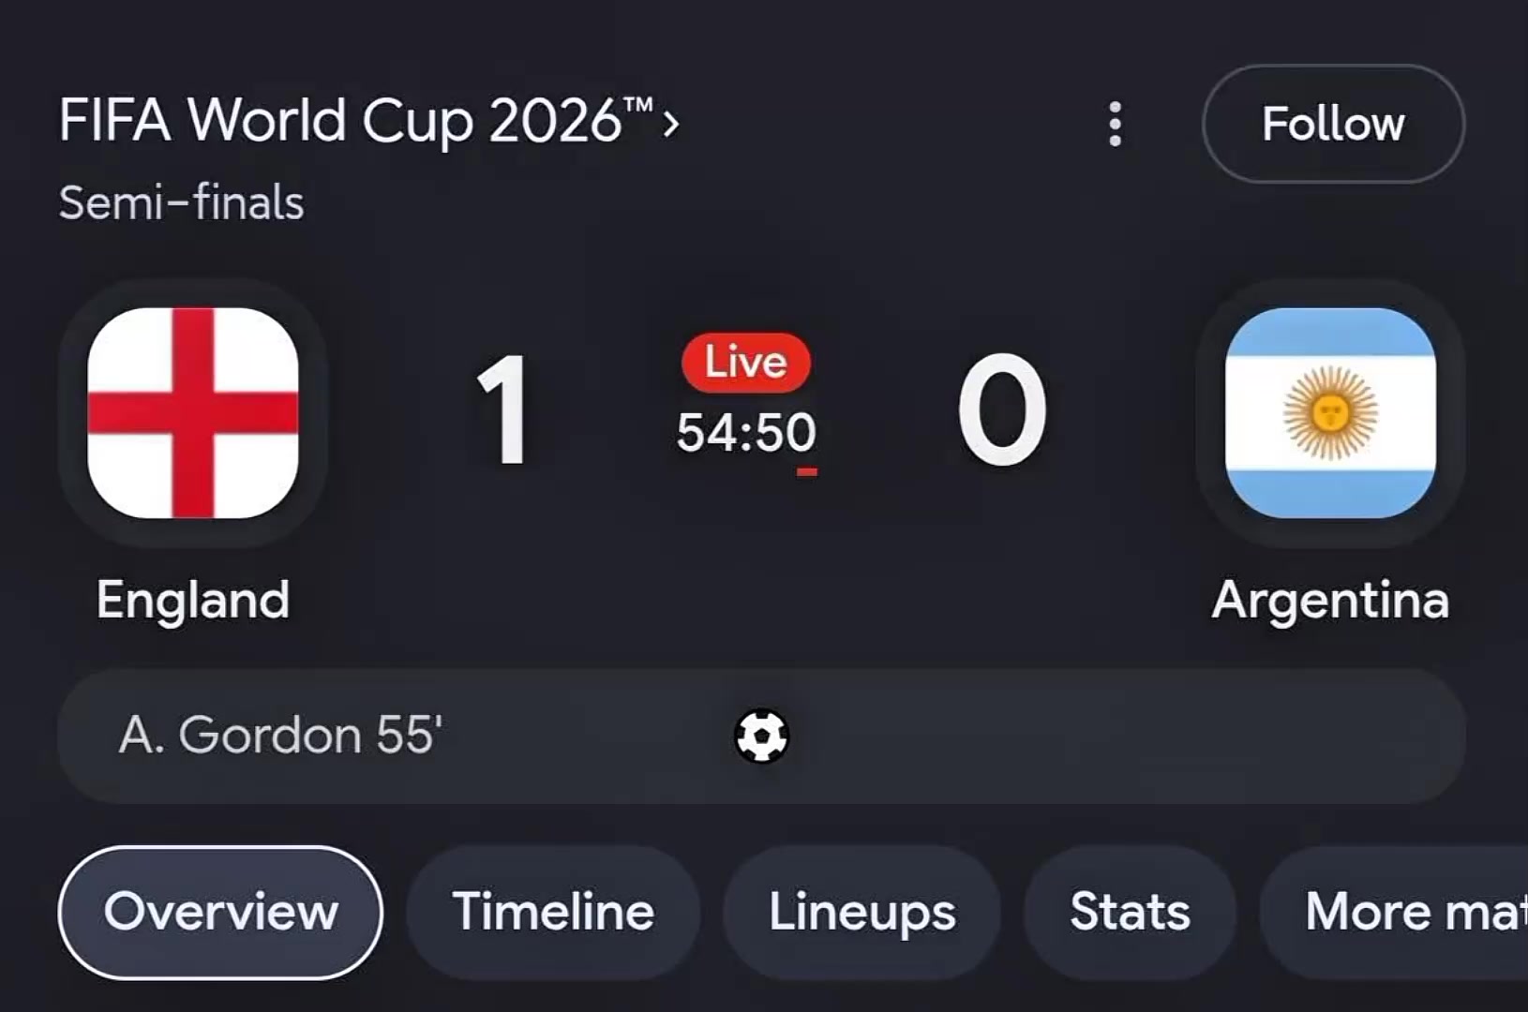Click the Semi-finals stage label

click(181, 203)
